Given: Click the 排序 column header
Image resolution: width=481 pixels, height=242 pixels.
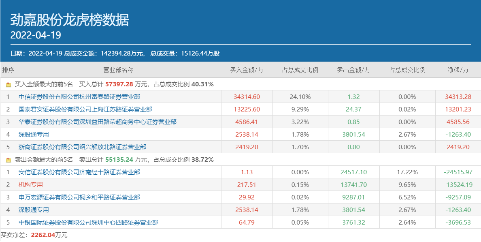Looking at the screenshot, I should tap(8, 70).
